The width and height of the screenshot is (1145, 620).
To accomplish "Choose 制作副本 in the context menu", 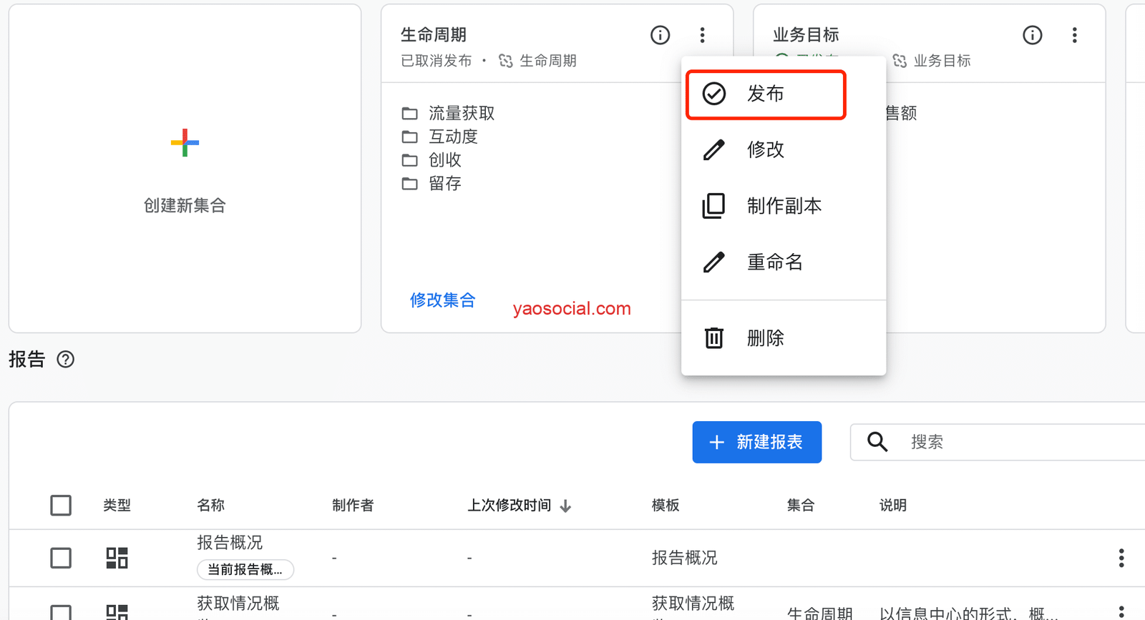I will point(784,206).
